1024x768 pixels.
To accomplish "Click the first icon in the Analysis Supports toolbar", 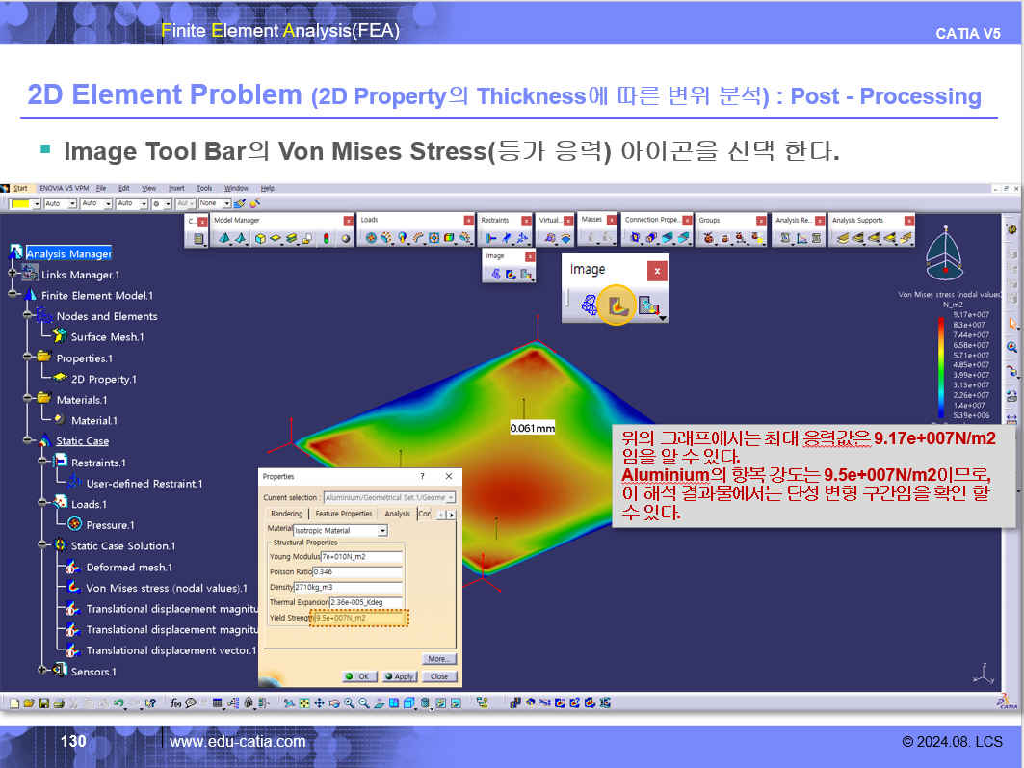I will pos(840,239).
